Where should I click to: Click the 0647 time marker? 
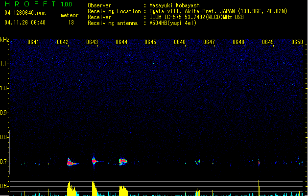[x=209, y=43]
